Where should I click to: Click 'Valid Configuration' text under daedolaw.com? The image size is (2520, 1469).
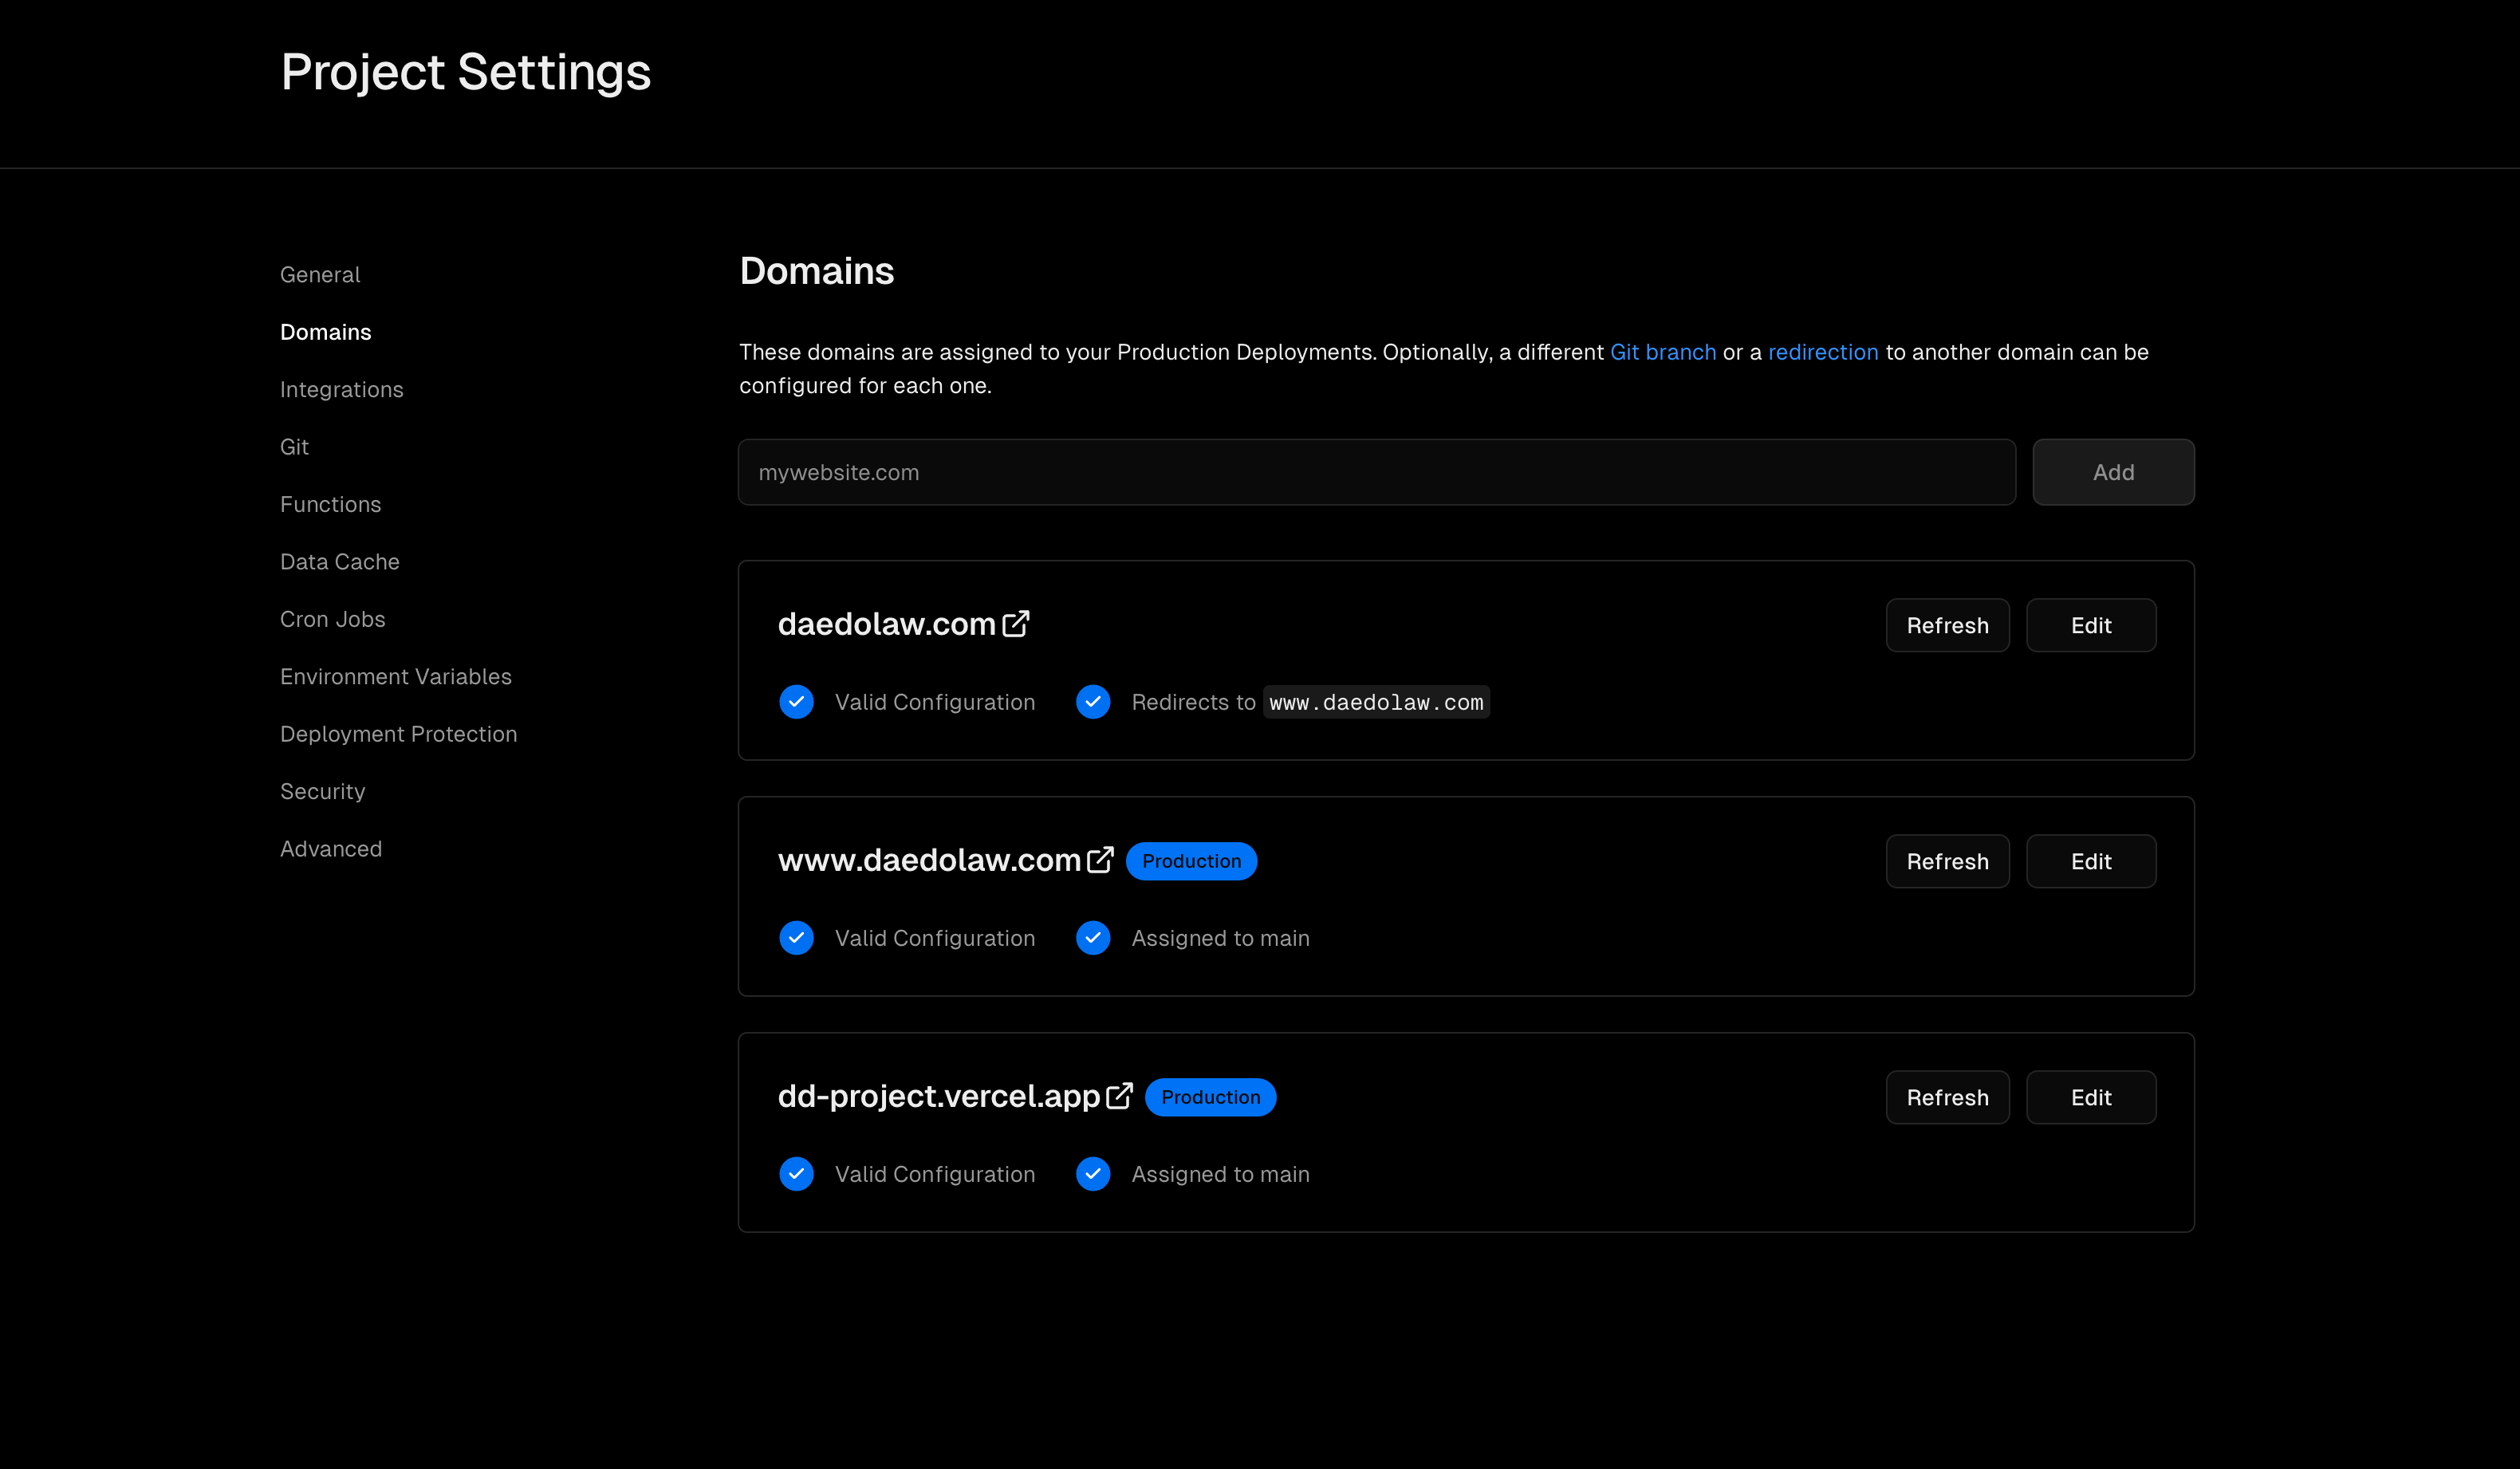click(x=935, y=702)
